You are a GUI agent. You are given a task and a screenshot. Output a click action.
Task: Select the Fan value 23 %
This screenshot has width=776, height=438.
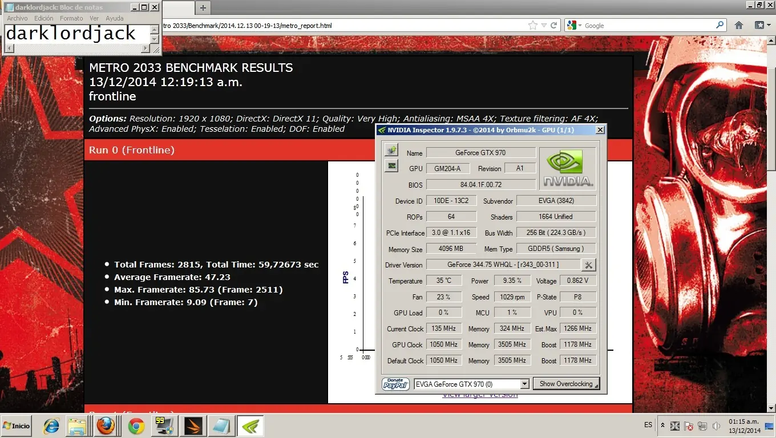[x=443, y=296]
